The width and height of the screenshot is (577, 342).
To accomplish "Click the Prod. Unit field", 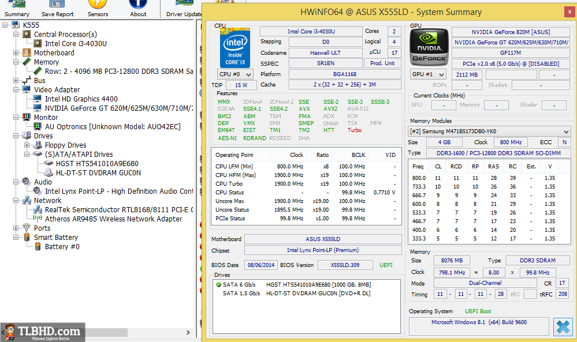I will (x=382, y=63).
